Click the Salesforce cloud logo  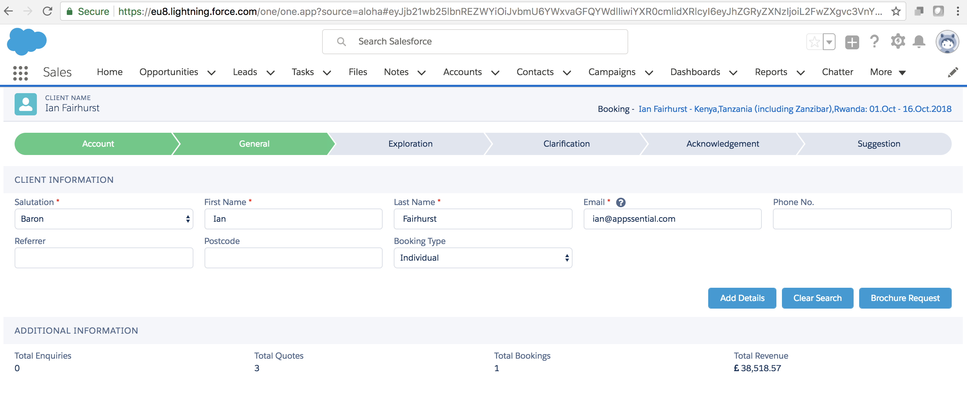click(x=26, y=41)
